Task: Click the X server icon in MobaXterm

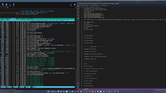Action: (x=71, y=5)
